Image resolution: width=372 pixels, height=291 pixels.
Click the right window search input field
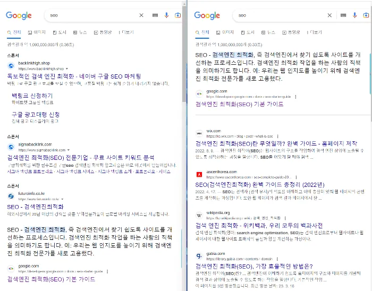281,15
